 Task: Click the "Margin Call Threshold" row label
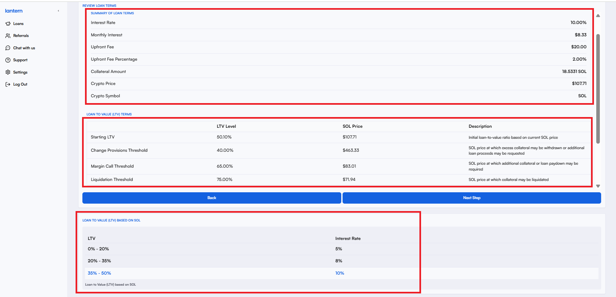pyautogui.click(x=112, y=166)
